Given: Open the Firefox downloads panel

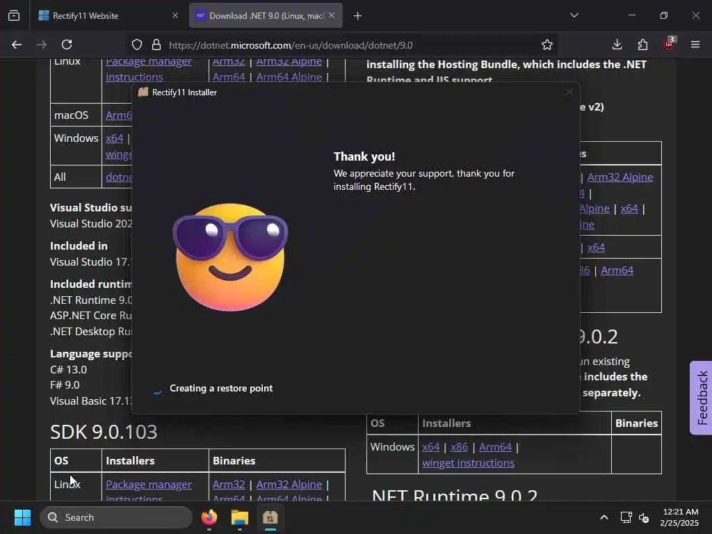Looking at the screenshot, I should (617, 44).
